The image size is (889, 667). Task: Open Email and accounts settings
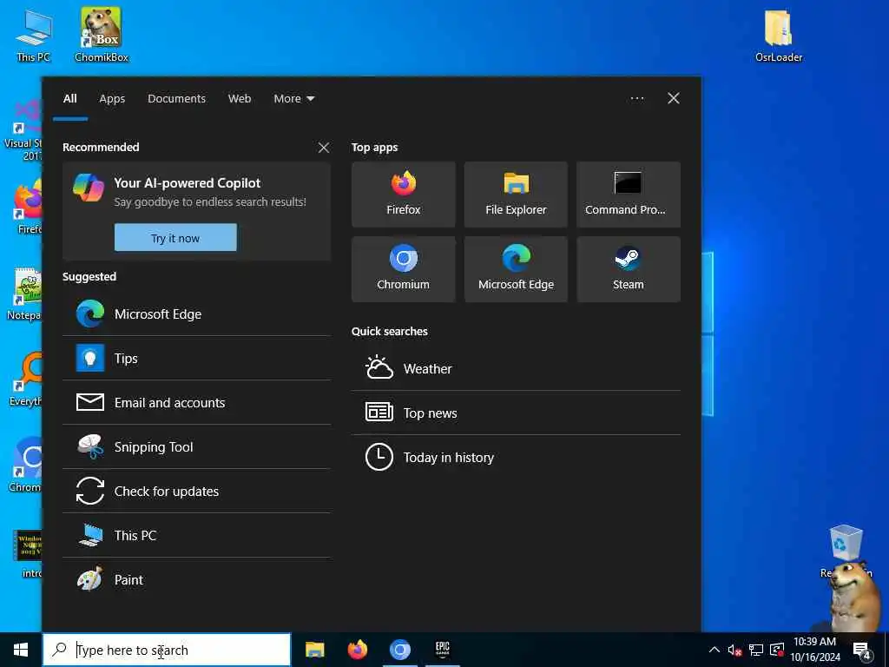pyautogui.click(x=196, y=403)
